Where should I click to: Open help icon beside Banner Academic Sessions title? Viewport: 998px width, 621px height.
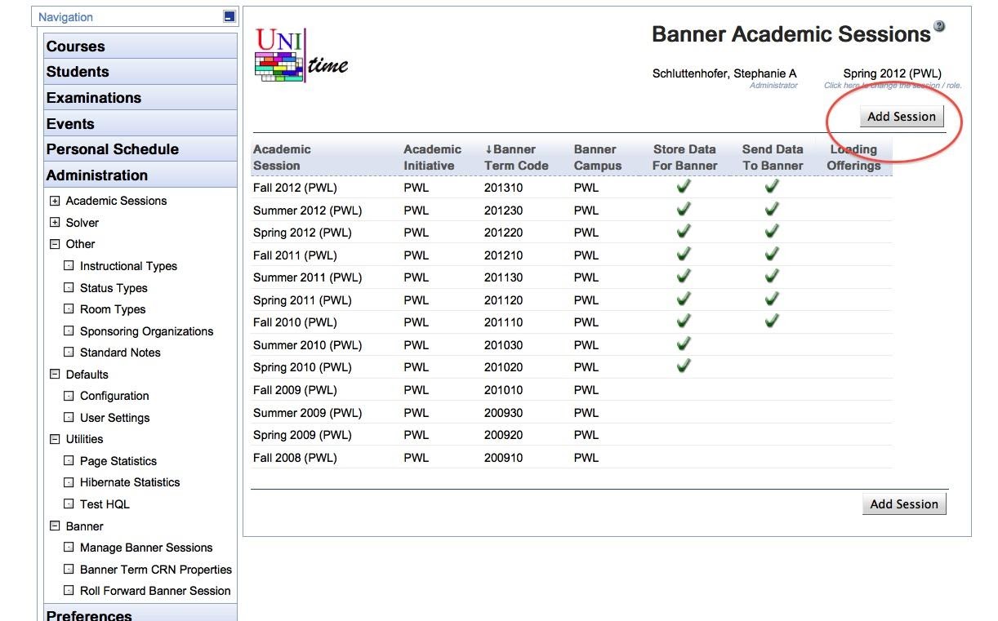[x=939, y=26]
